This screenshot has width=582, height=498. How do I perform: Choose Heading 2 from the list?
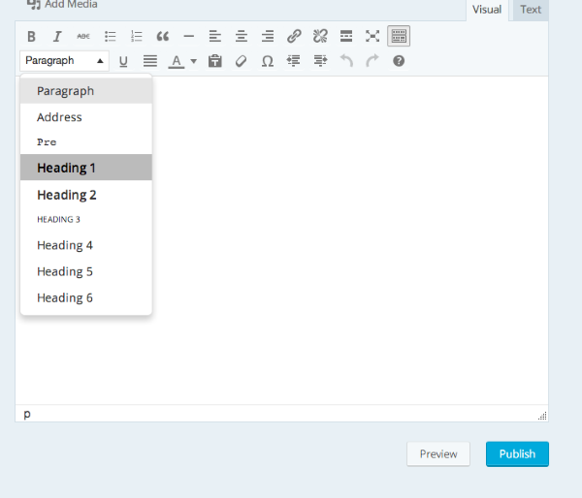[x=86, y=195]
